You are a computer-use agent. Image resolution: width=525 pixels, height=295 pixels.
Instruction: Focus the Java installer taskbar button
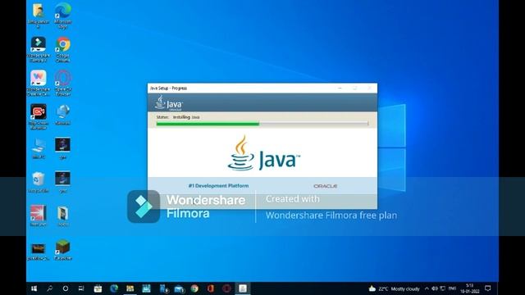click(x=243, y=288)
